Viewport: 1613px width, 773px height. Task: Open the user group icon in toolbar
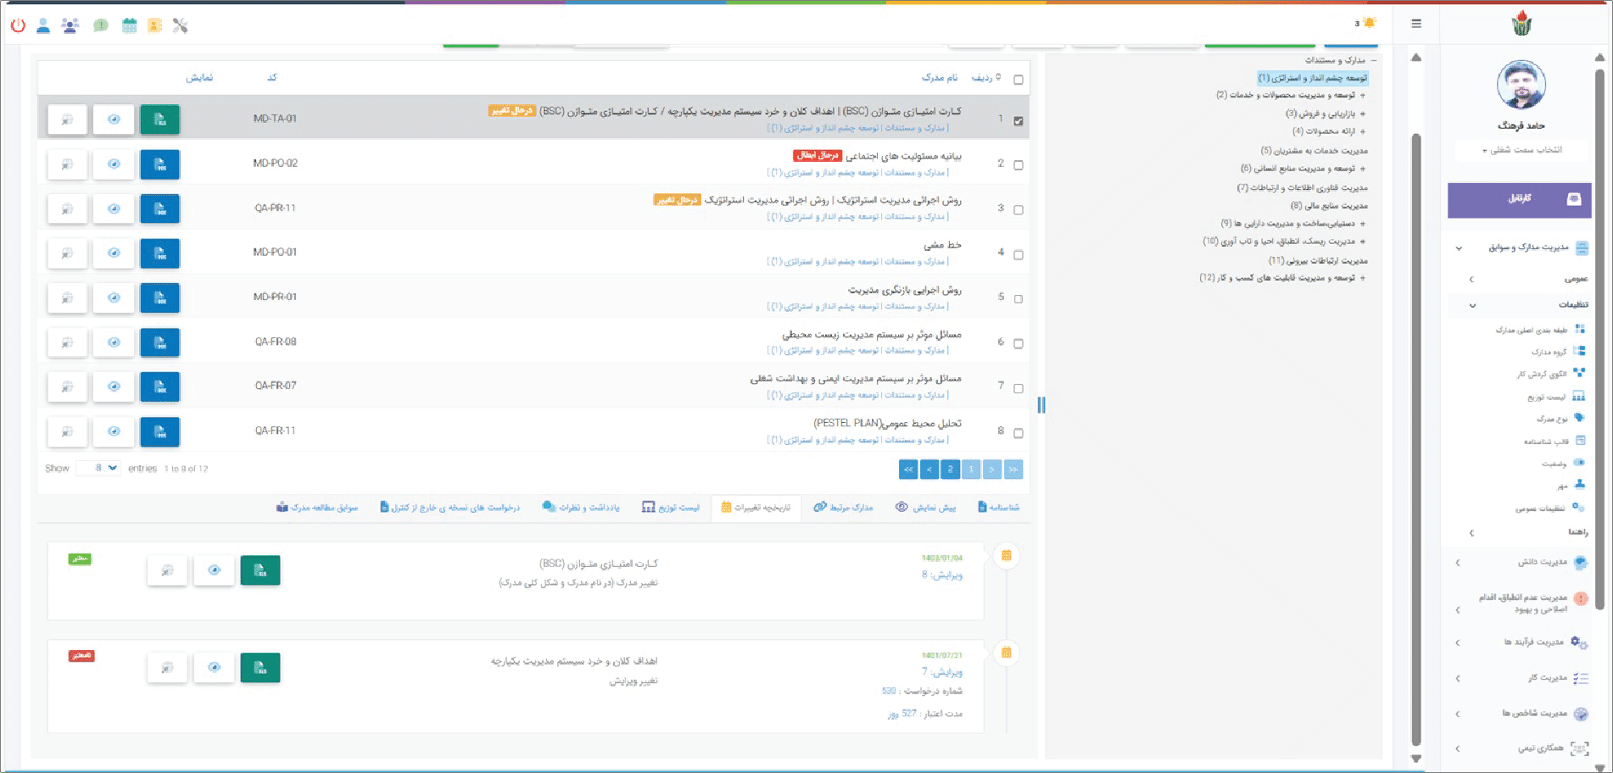click(70, 25)
